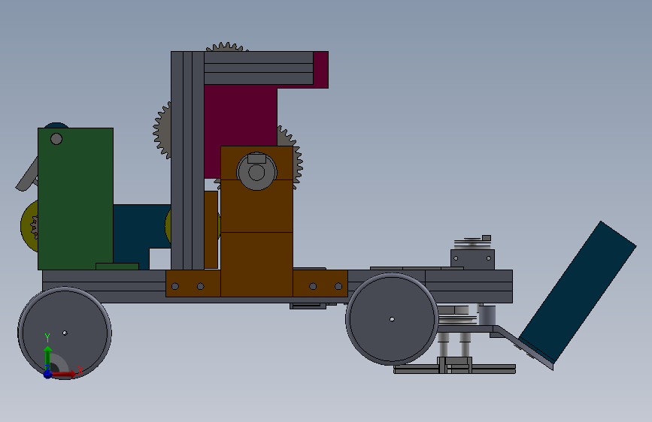Screen dimensions: 652x422
Task: Select the horizontal top extrusion beam
Action: (x=259, y=68)
